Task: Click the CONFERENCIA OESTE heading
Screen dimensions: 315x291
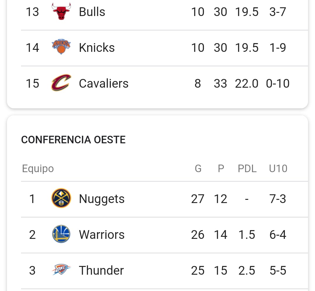Action: click(x=73, y=140)
